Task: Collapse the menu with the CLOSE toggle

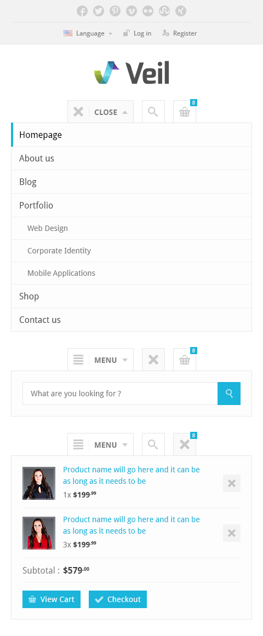Action: coord(101,112)
